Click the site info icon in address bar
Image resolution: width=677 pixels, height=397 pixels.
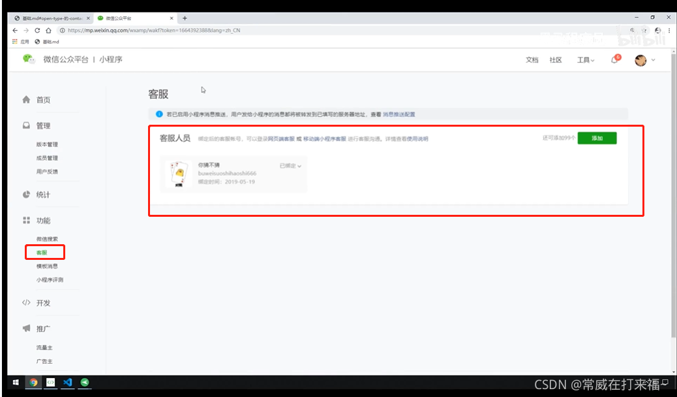[63, 30]
